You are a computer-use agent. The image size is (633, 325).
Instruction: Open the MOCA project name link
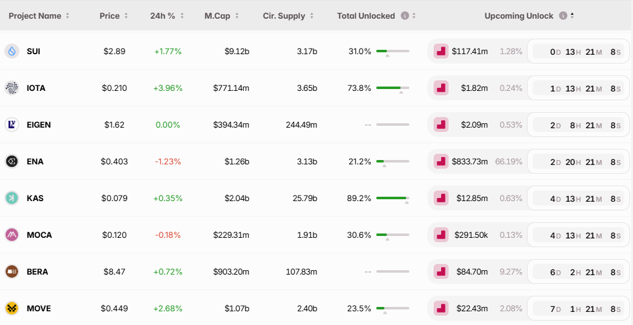coord(39,235)
